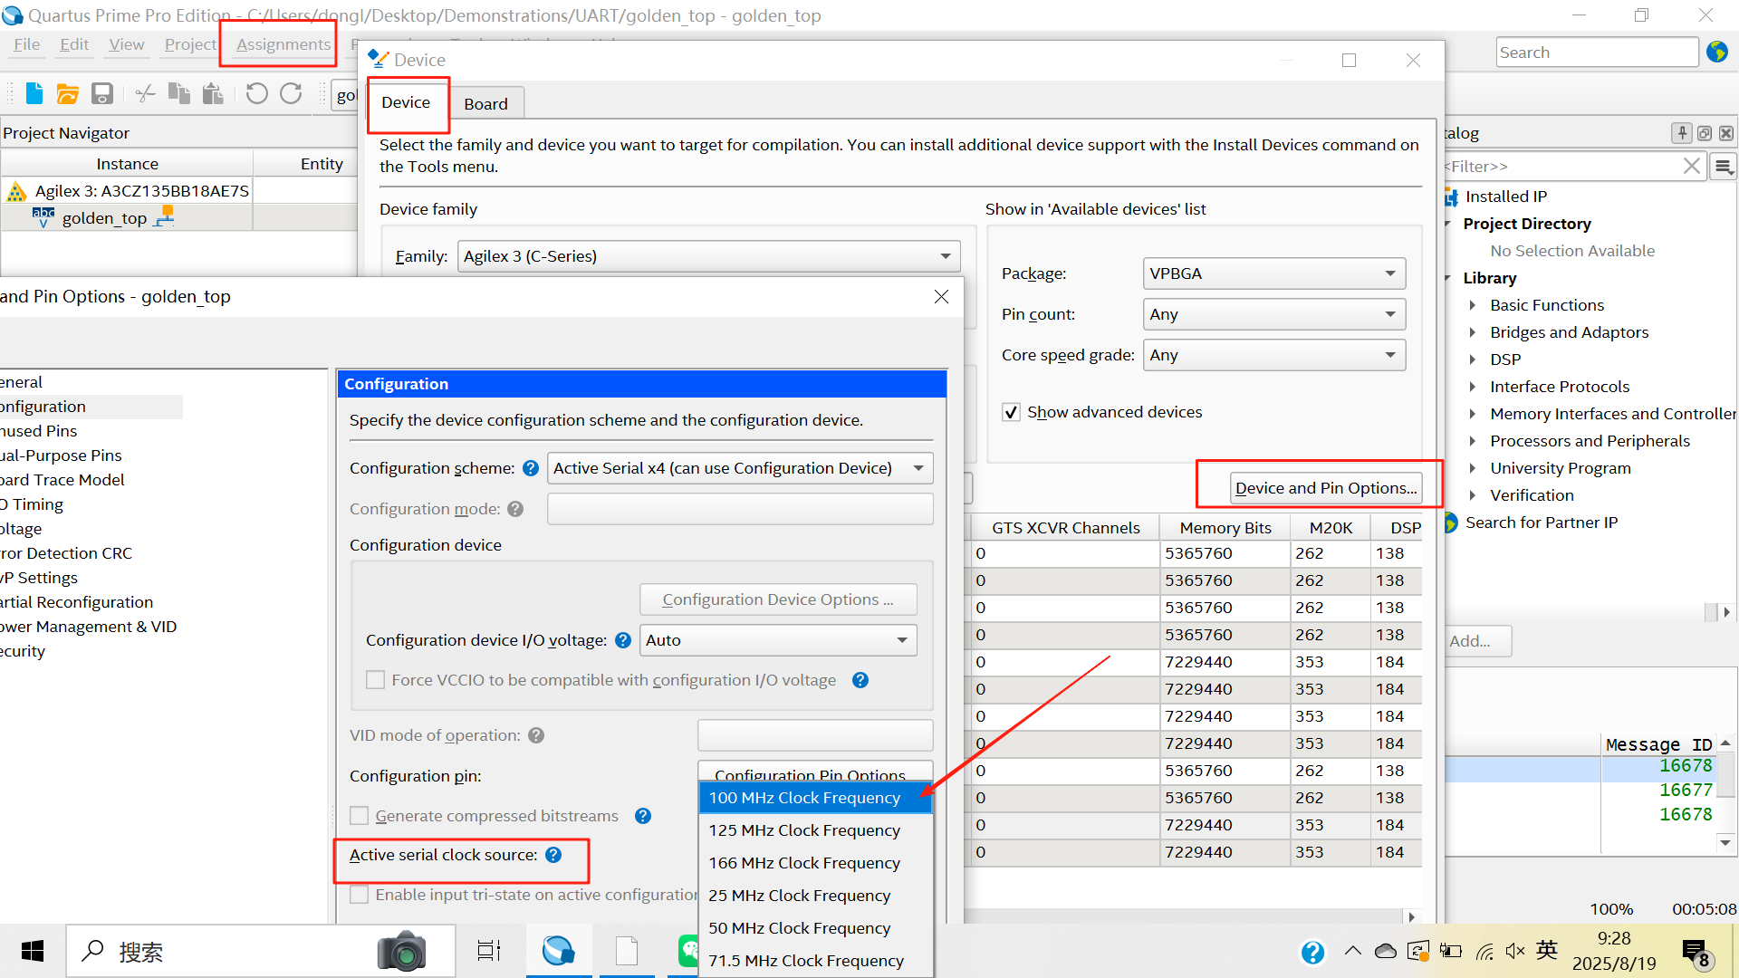Select 125 MHz Clock Frequency option

coord(804,830)
